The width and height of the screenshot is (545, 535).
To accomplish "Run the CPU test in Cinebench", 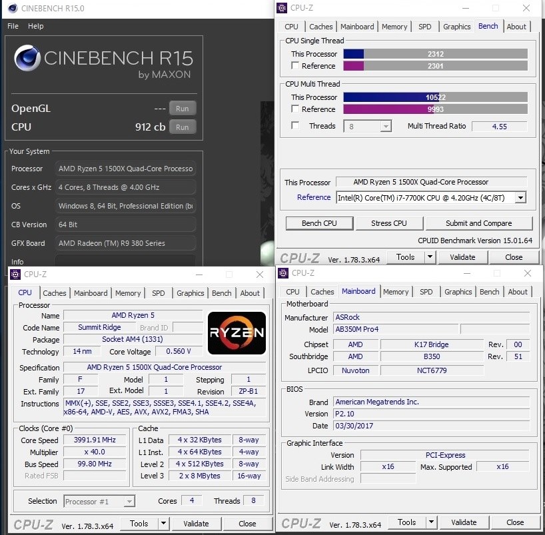I will [183, 127].
